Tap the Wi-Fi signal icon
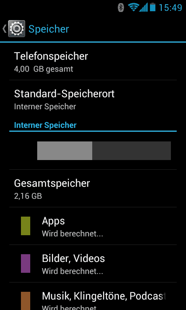Image resolution: width=186 pixels, height=310 pixels. 133,7
